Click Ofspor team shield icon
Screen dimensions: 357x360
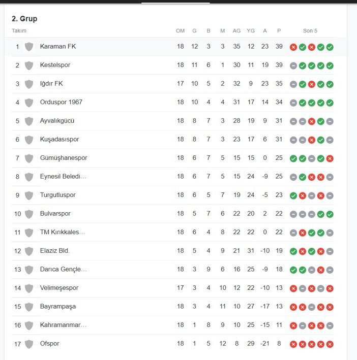pyautogui.click(x=29, y=344)
